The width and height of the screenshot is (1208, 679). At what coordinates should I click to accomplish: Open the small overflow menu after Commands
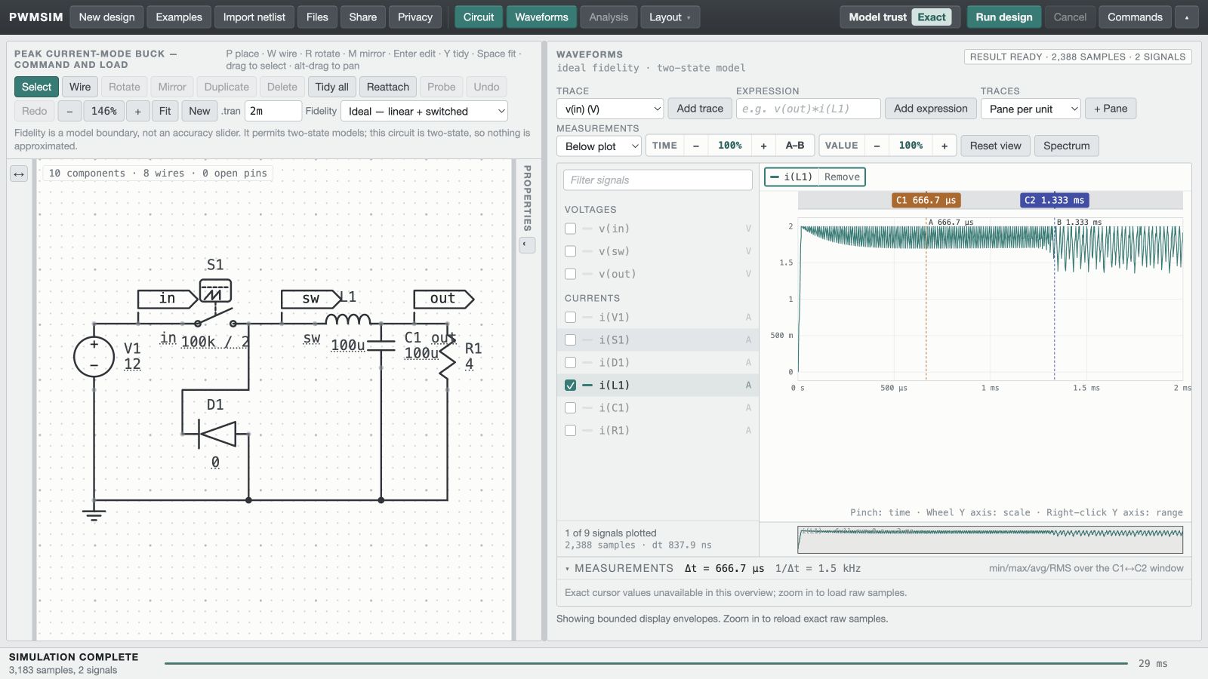pos(1187,17)
